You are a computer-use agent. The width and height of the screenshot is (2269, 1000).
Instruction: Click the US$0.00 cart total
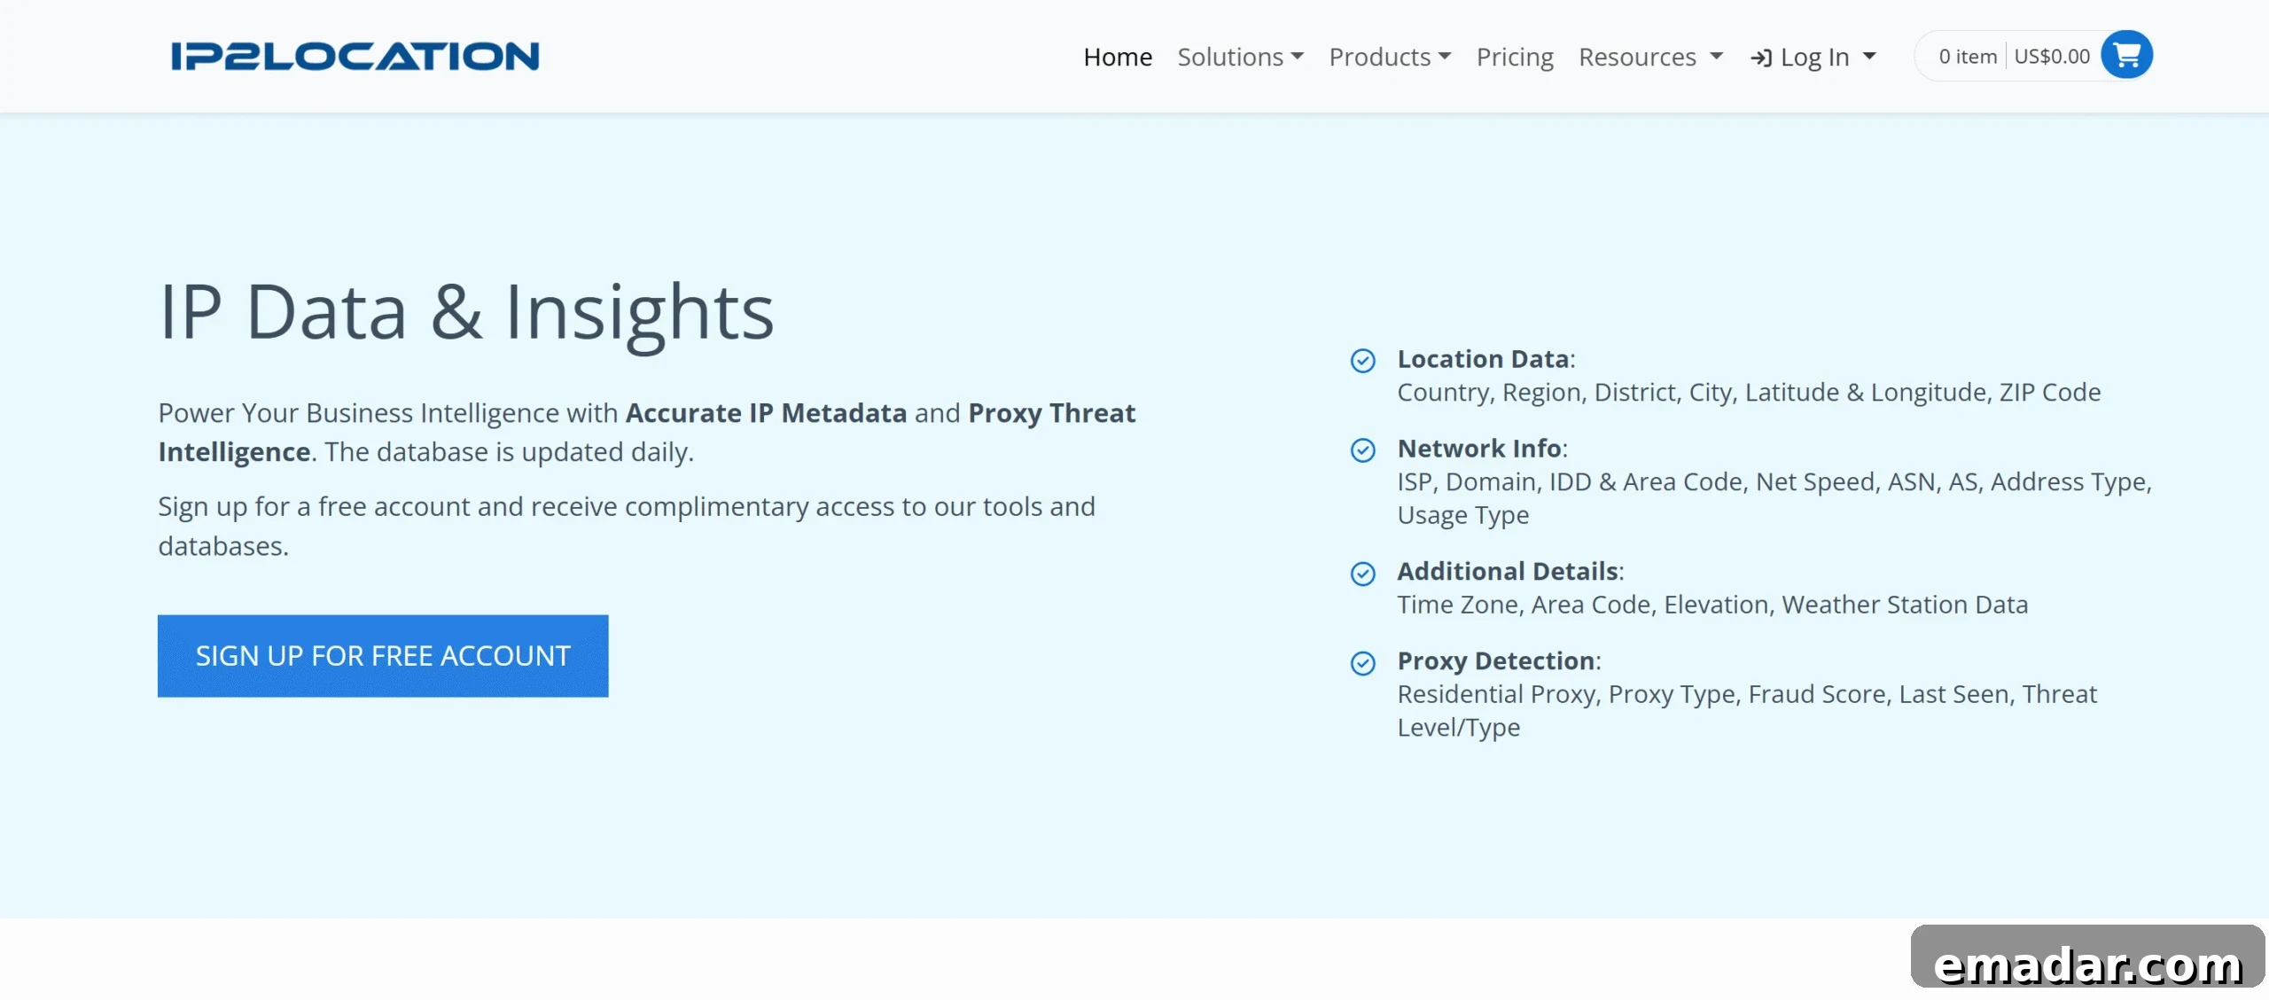(2052, 56)
